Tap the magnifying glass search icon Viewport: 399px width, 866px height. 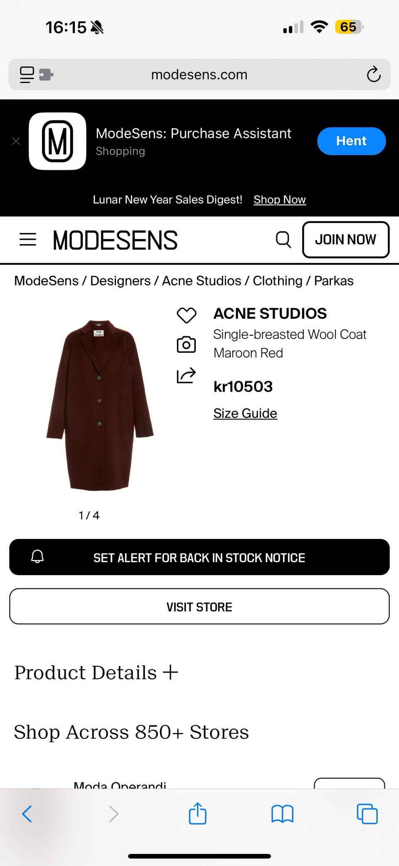pos(283,240)
